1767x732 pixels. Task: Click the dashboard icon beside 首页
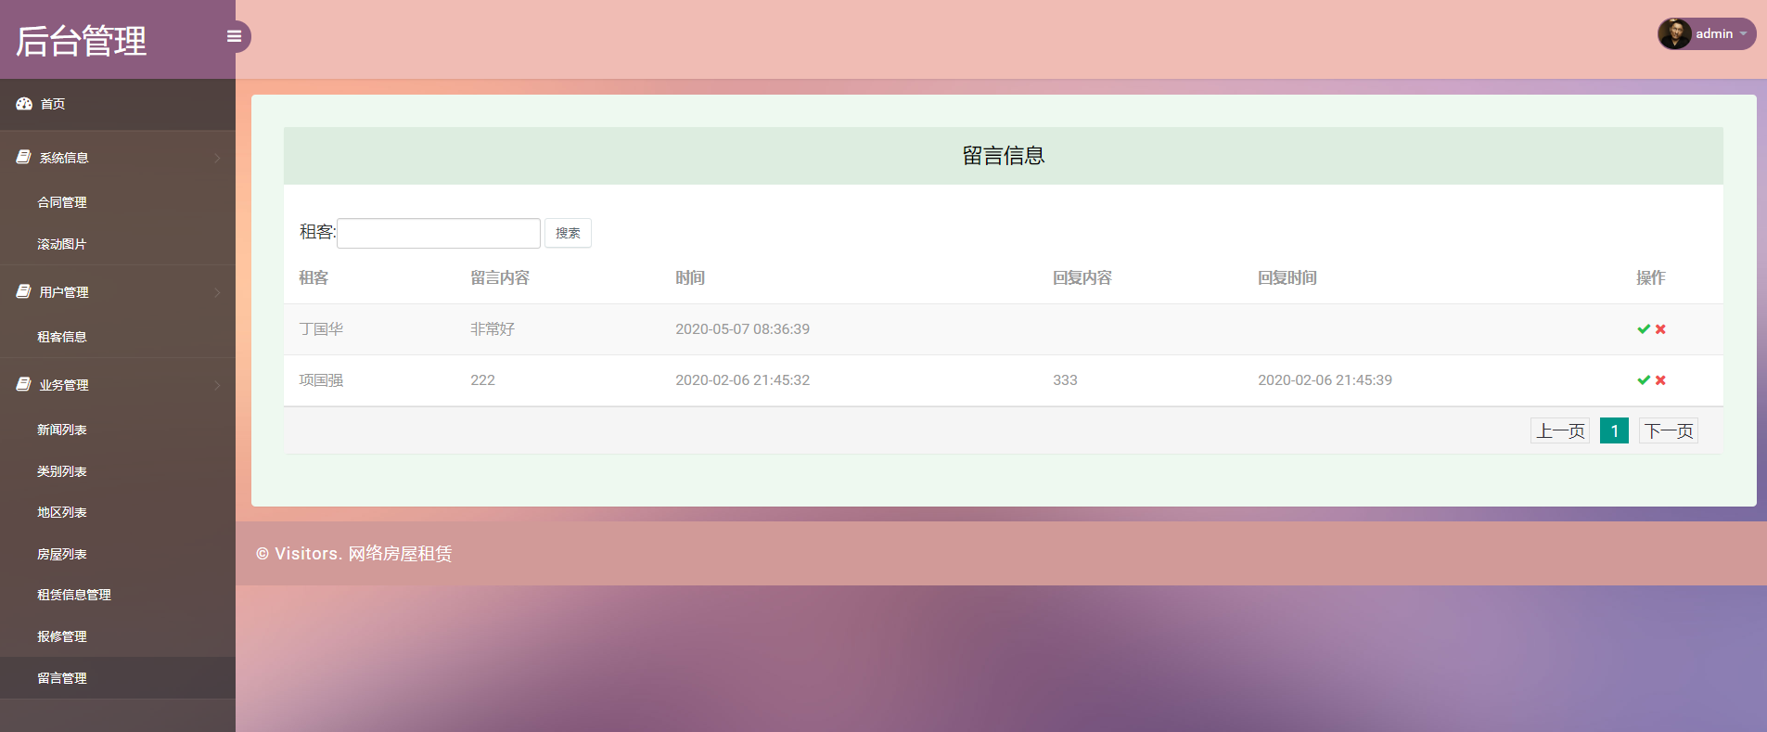[x=24, y=104]
